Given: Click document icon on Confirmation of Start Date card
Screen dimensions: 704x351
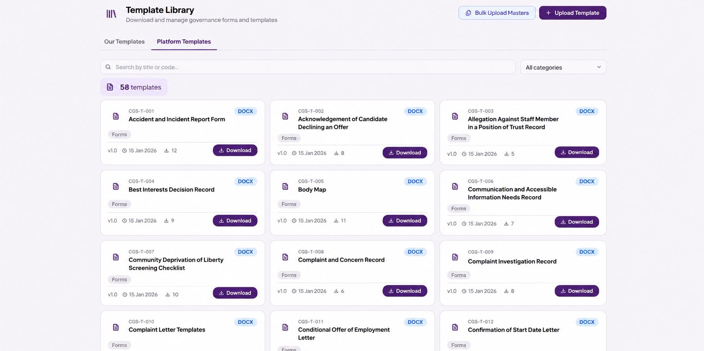Looking at the screenshot, I should tap(455, 327).
